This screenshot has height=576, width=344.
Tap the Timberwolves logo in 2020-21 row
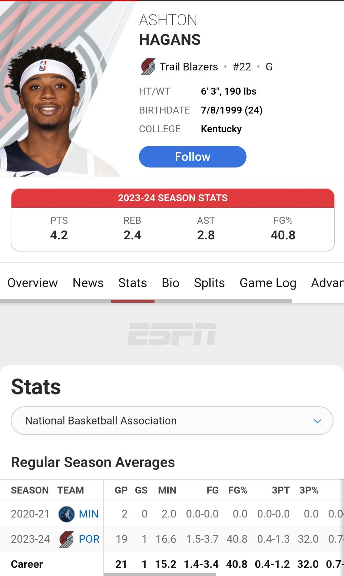coord(67,514)
